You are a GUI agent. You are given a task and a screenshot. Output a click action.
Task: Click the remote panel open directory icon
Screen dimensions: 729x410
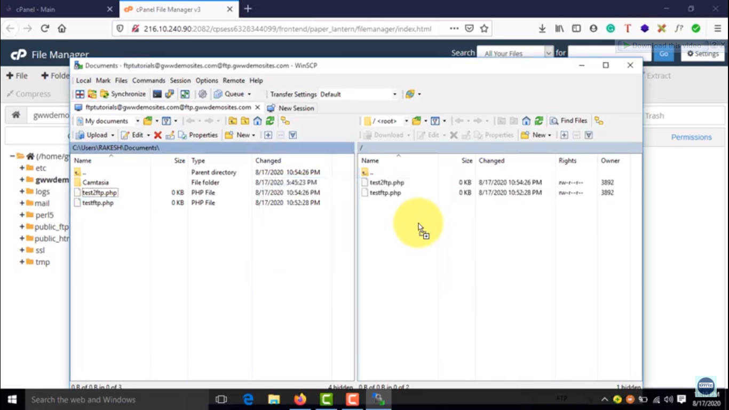coord(416,121)
